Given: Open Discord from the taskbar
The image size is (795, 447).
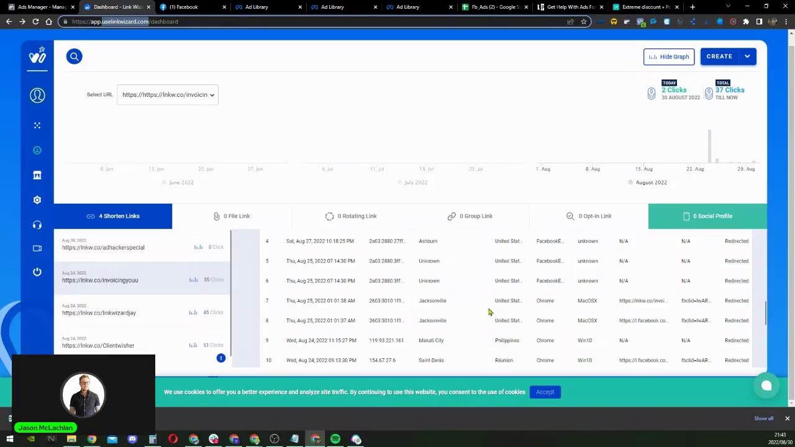Looking at the screenshot, I should click(x=132, y=439).
